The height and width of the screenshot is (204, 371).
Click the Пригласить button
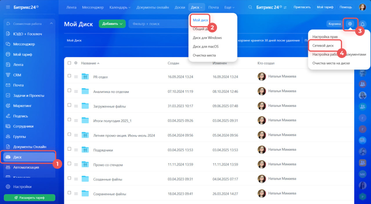pos(302,7)
